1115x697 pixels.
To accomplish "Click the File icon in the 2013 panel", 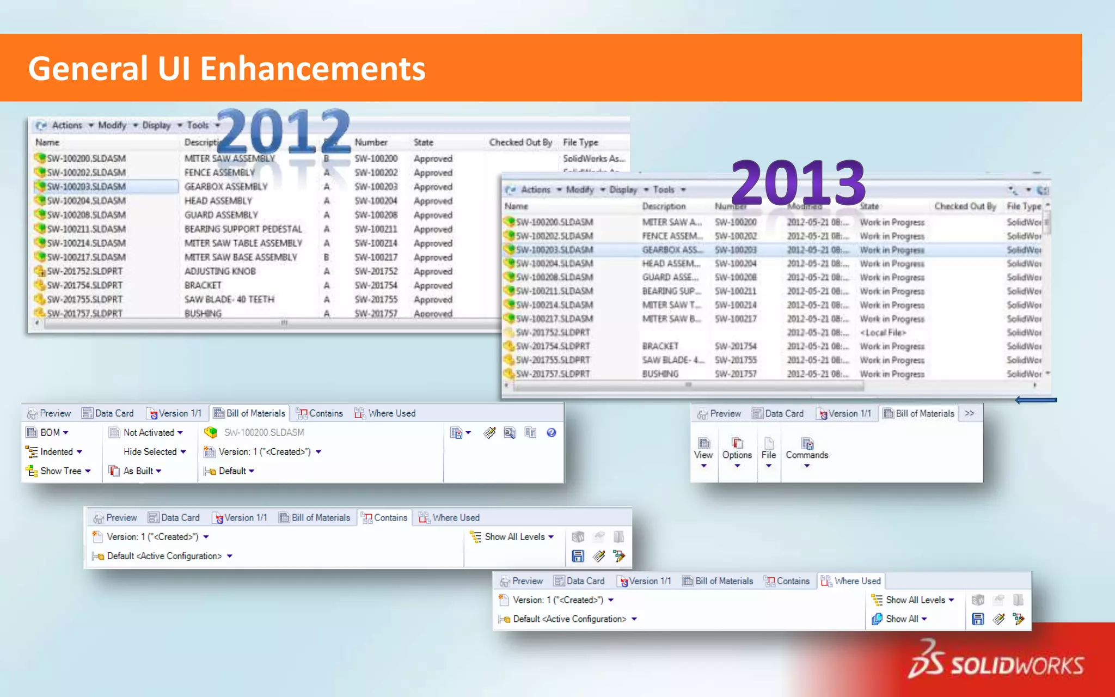I will coord(769,443).
